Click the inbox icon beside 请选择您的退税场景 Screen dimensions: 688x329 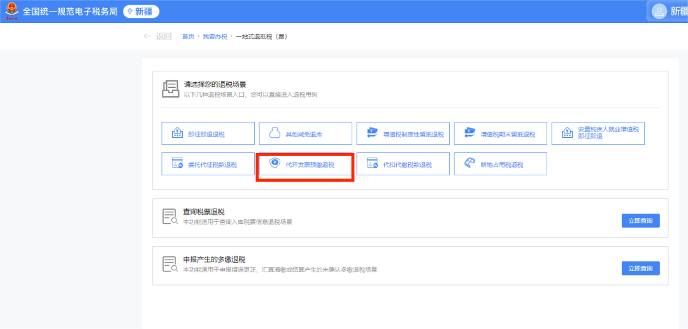(170, 89)
